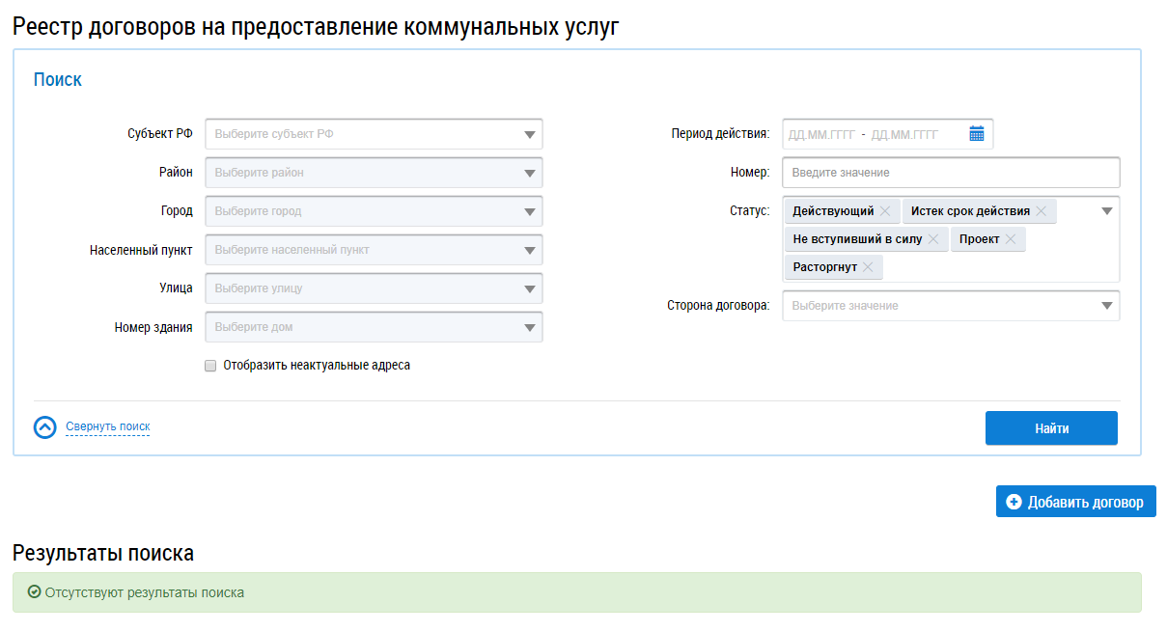This screenshot has height=631, width=1167.
Task: Open the "Населенный пункт" dropdown
Action: click(374, 250)
